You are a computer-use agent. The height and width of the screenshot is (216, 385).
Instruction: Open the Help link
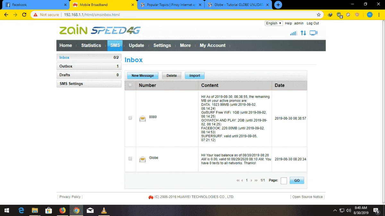[x=288, y=23]
